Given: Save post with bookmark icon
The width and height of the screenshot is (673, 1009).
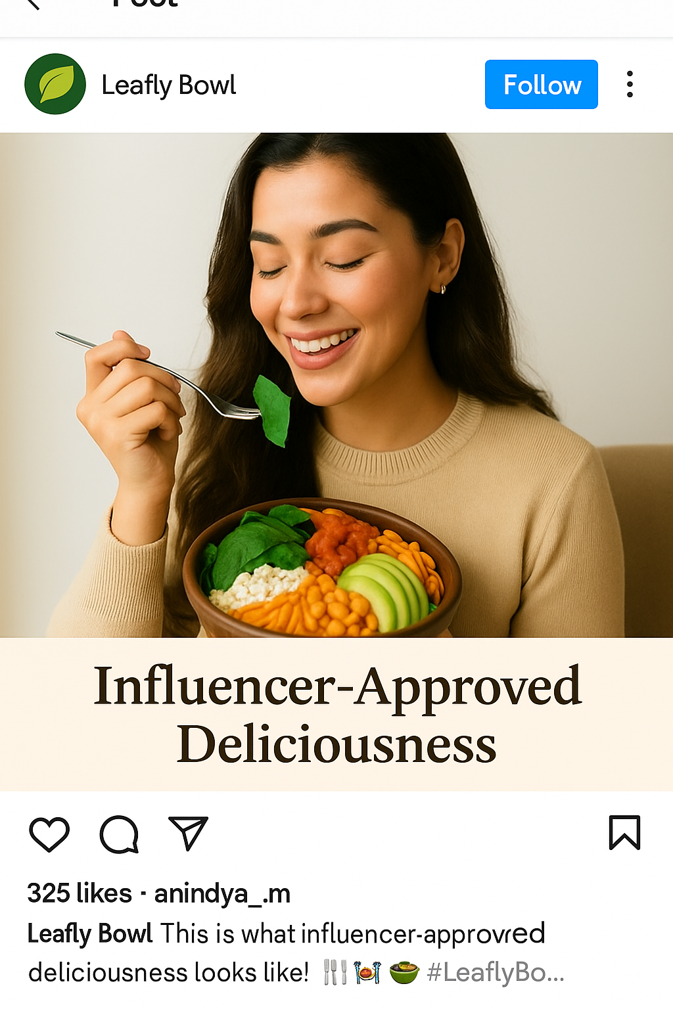Looking at the screenshot, I should pos(624,832).
